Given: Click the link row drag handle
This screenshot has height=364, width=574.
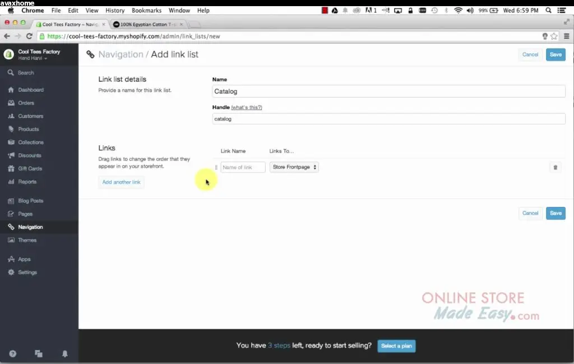Looking at the screenshot, I should 216,167.
